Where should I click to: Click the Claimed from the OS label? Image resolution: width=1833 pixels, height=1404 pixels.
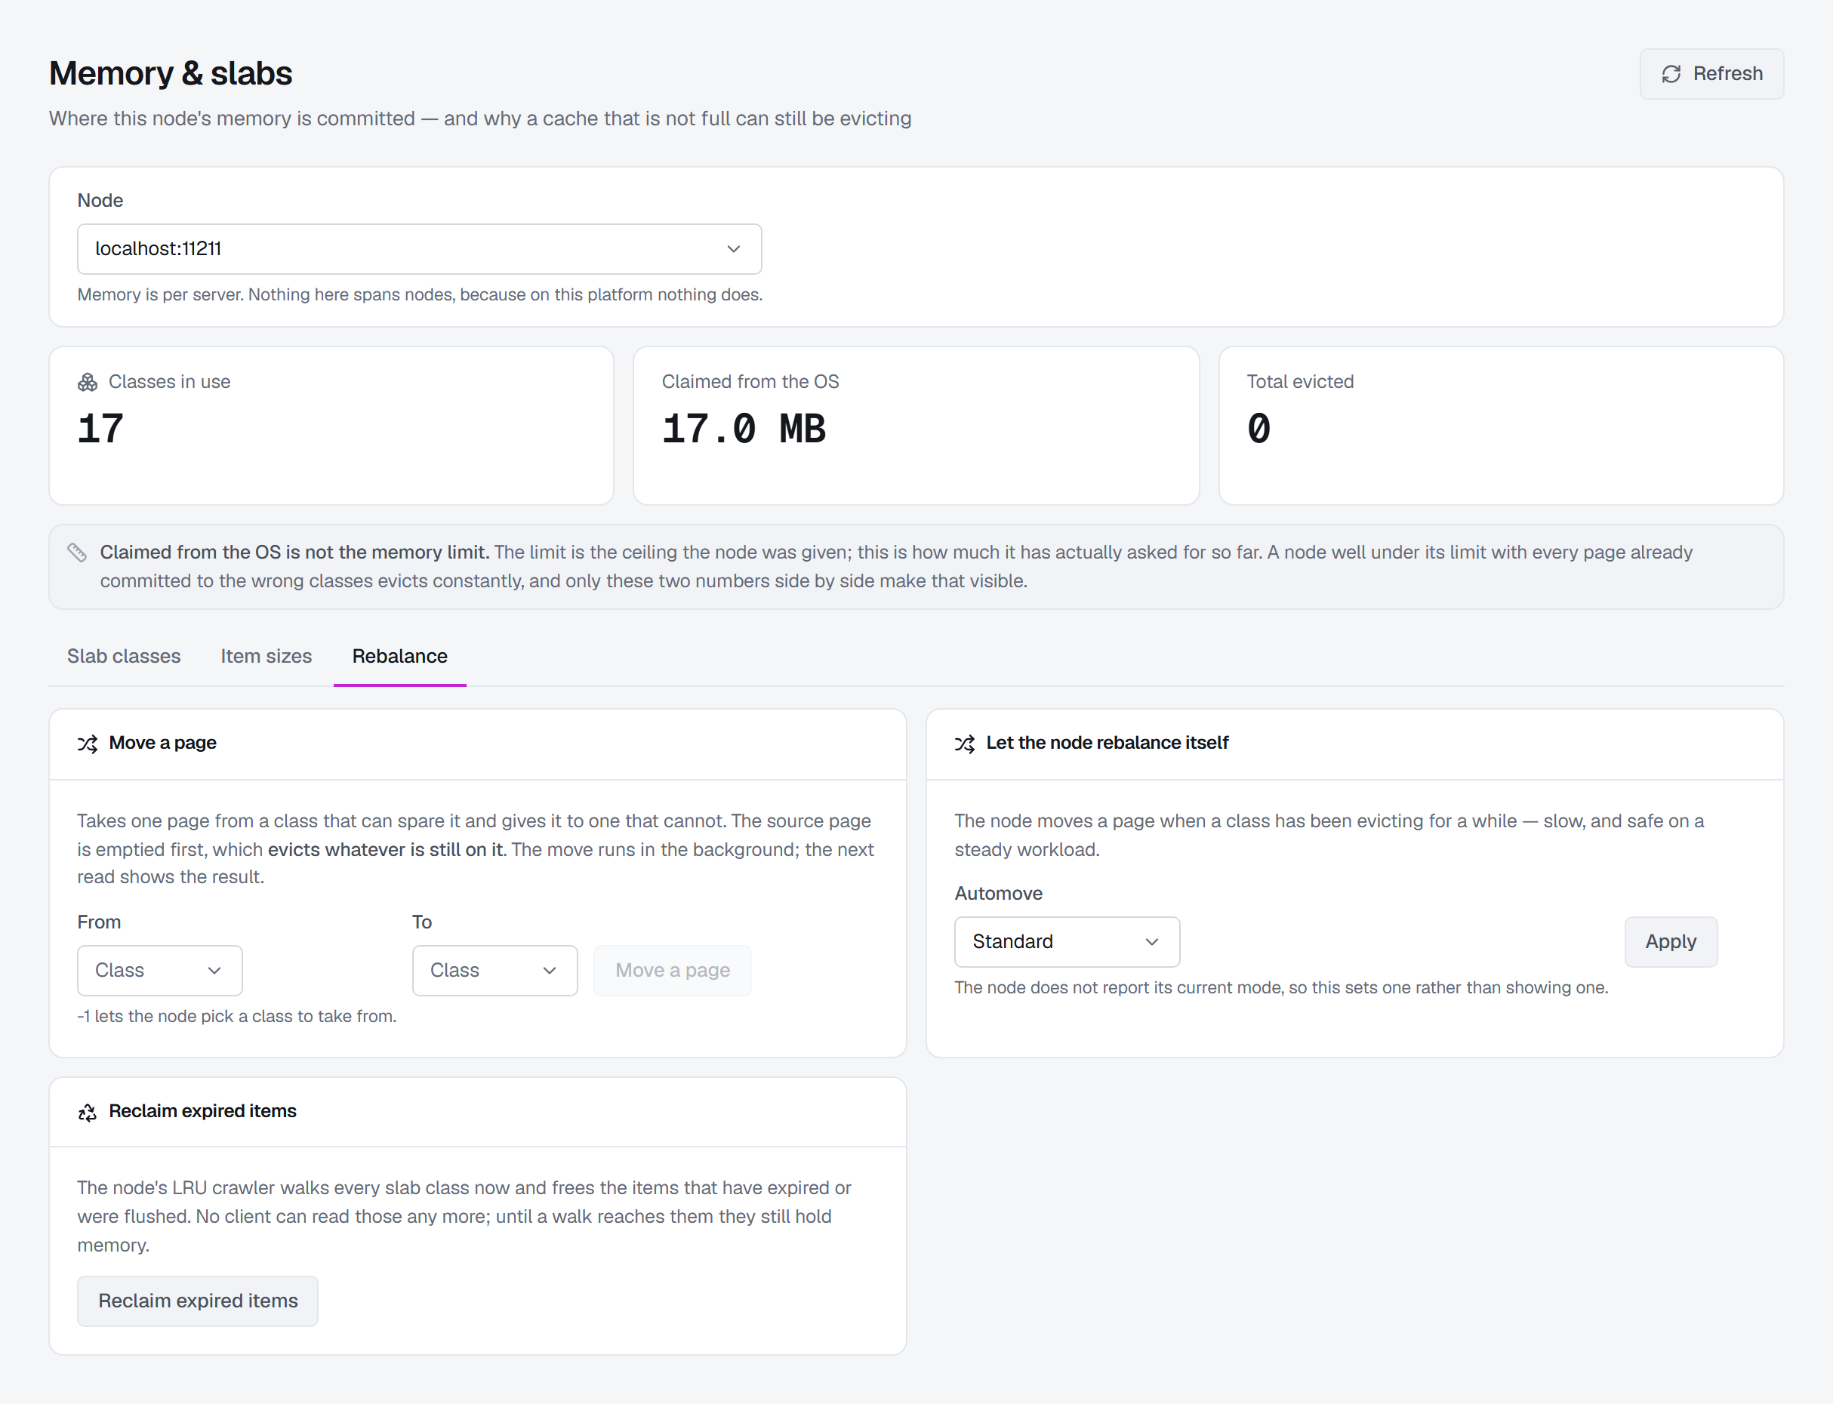pos(750,382)
